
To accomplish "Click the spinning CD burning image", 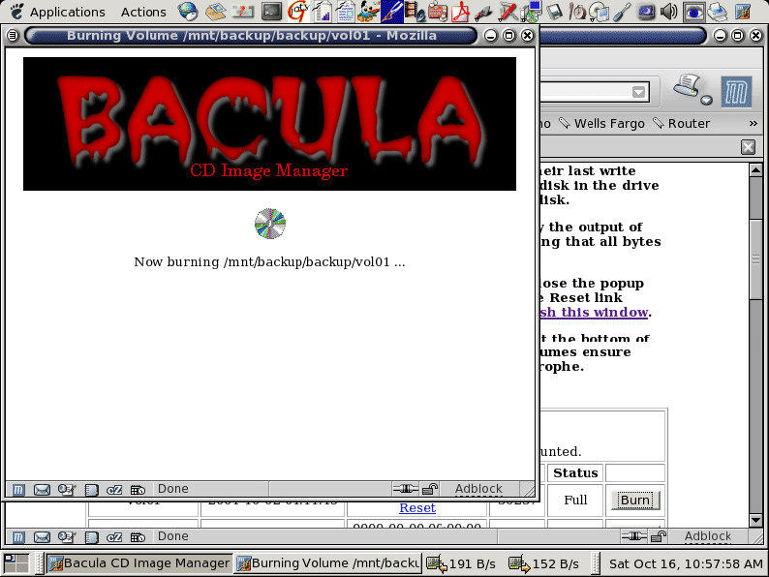I will 270,224.
